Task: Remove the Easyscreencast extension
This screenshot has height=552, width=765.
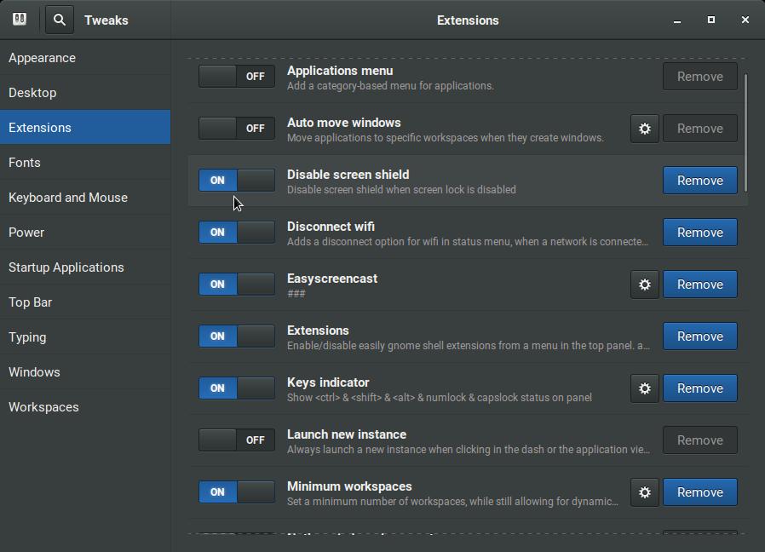Action: pyautogui.click(x=699, y=285)
